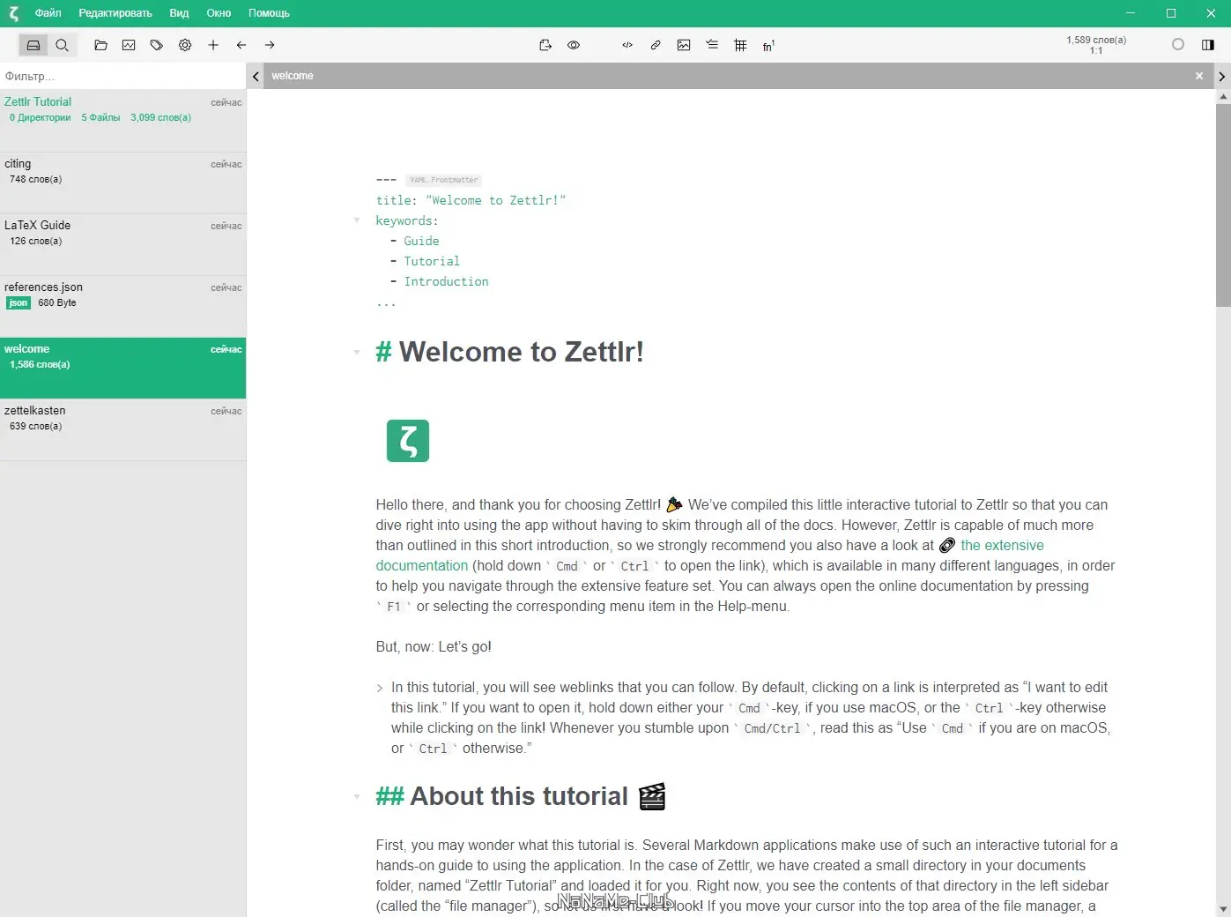This screenshot has width=1231, height=917.
Task: Toggle the sidebar panel icon
Action: (1208, 45)
